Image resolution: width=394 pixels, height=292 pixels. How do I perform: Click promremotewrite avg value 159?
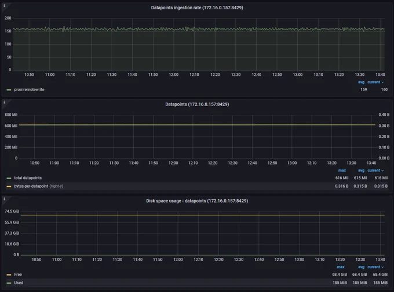pos(364,89)
